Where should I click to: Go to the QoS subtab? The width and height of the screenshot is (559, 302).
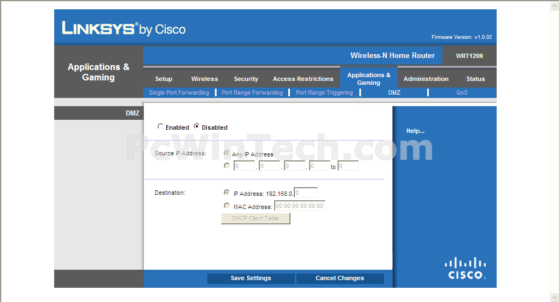click(462, 92)
